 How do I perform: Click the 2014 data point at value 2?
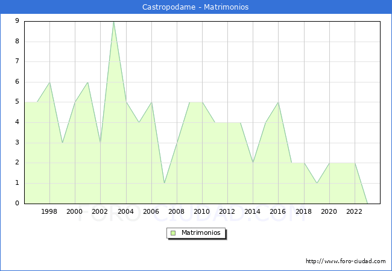pos(253,163)
